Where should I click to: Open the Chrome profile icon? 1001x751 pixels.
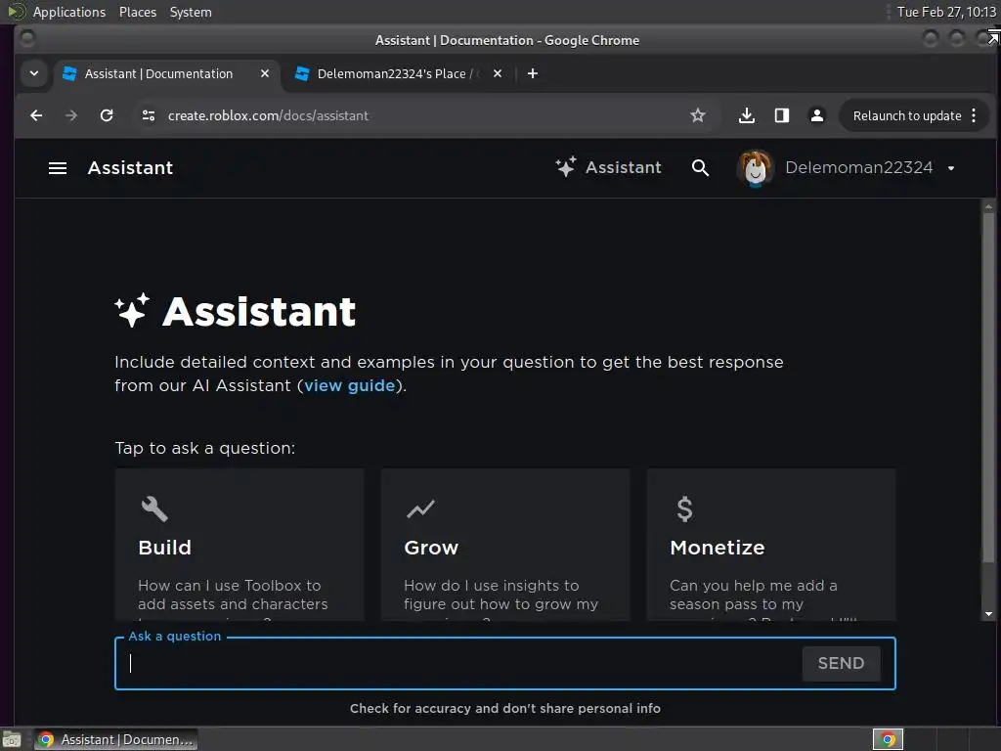(x=816, y=115)
